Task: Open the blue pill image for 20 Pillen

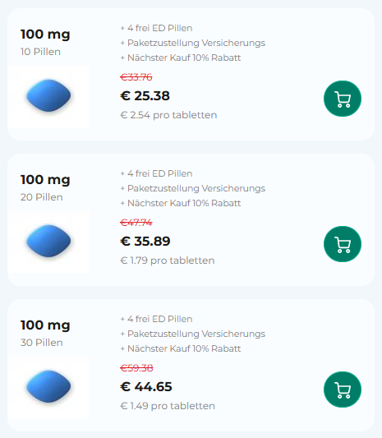Action: pyautogui.click(x=48, y=242)
